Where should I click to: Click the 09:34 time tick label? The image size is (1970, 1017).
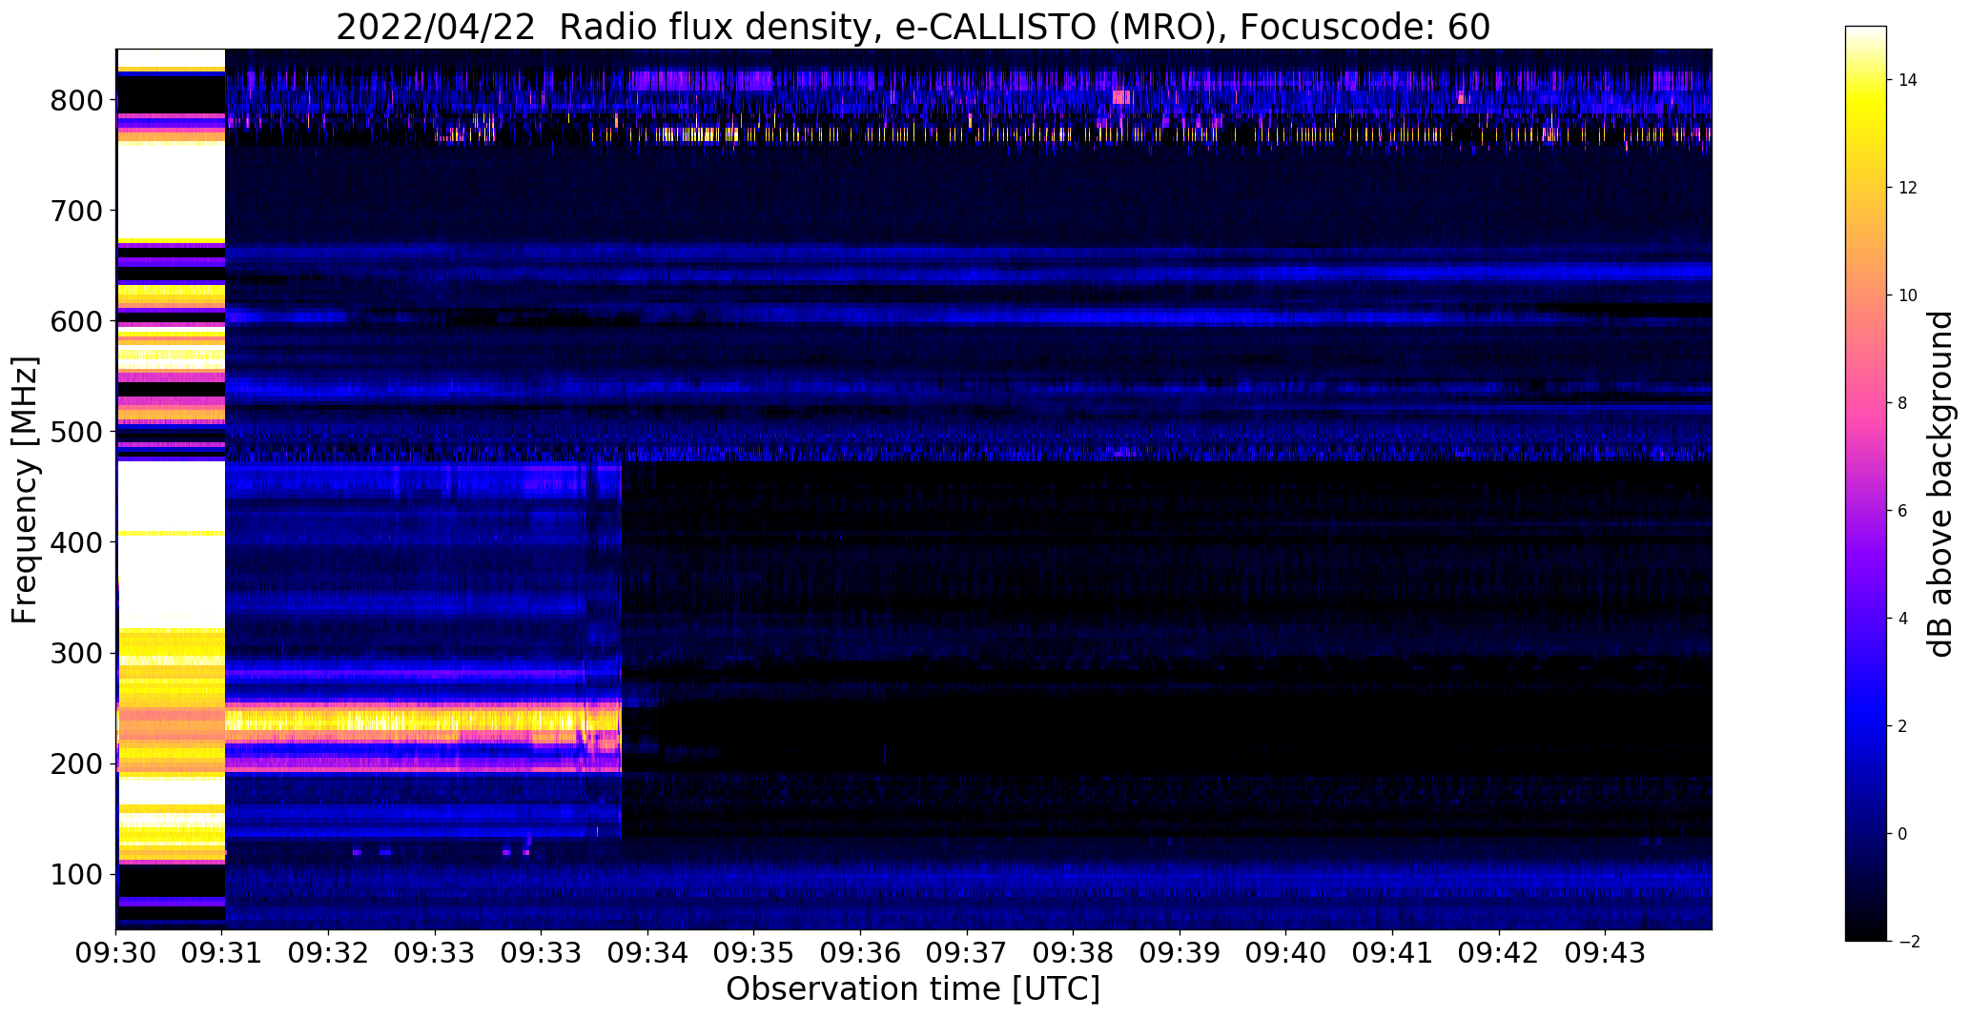click(648, 953)
